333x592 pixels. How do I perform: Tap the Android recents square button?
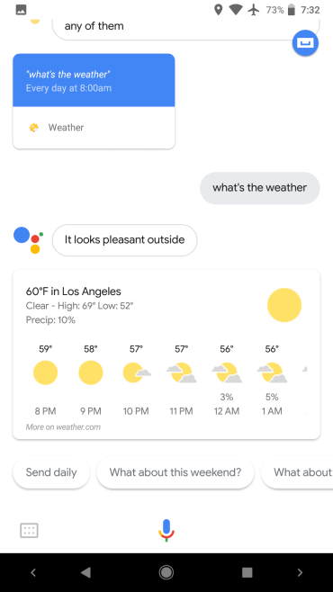tap(247, 572)
